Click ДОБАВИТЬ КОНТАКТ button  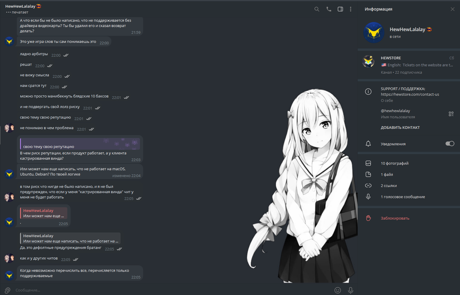tap(400, 128)
